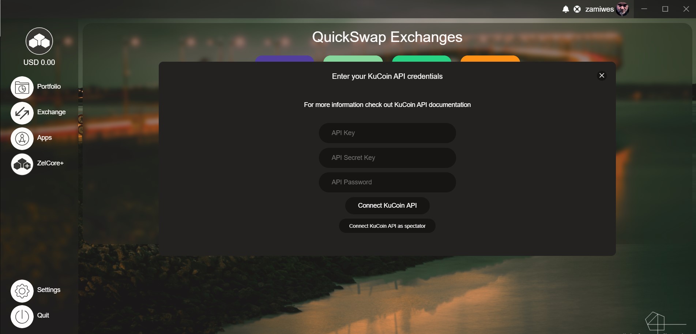The image size is (696, 334).
Task: Click the purple exchange tab
Action: 285,58
